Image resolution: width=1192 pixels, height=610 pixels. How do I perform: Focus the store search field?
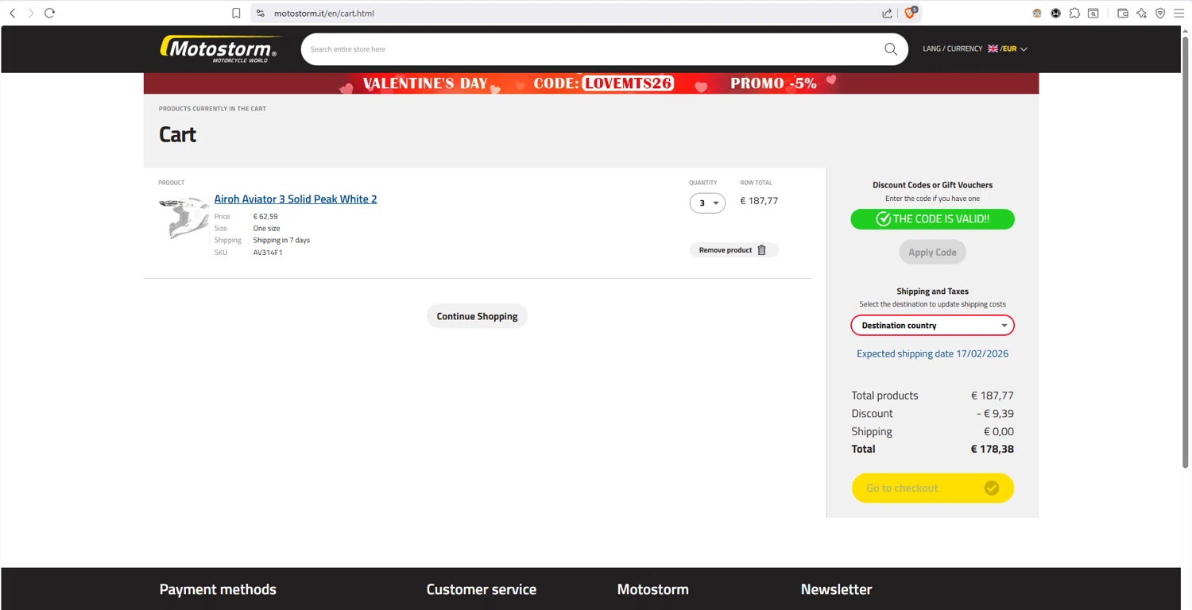(592, 49)
